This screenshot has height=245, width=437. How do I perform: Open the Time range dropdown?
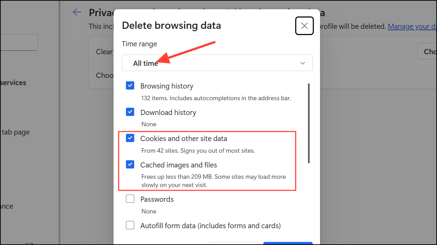pyautogui.click(x=217, y=63)
